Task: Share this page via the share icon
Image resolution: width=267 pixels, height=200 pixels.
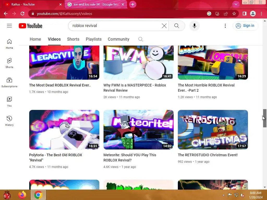Action: coord(226,14)
